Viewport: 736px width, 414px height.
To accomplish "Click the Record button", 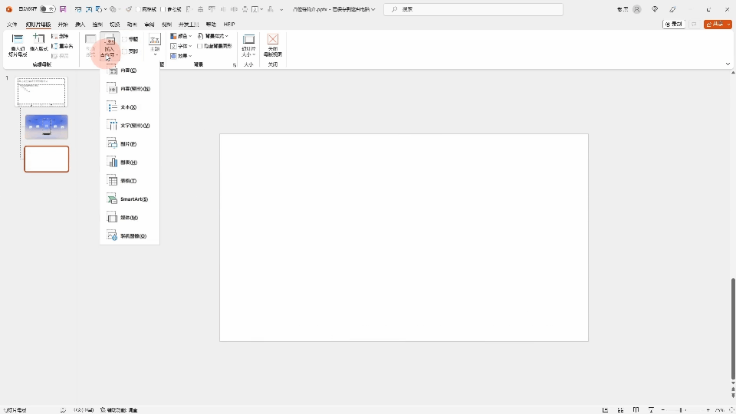I will [x=674, y=24].
